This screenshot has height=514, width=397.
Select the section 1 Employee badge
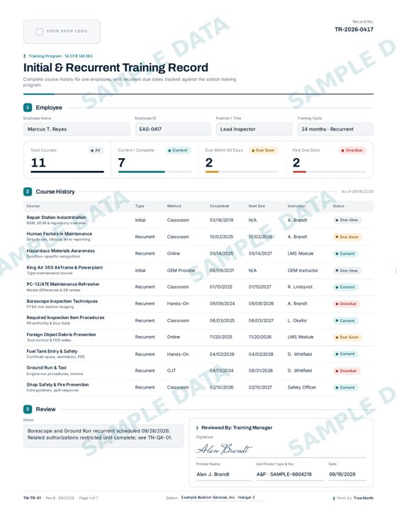(x=28, y=108)
